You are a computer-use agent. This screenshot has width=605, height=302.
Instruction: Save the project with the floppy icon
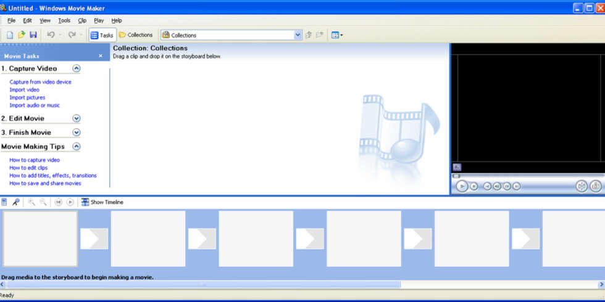coord(33,35)
